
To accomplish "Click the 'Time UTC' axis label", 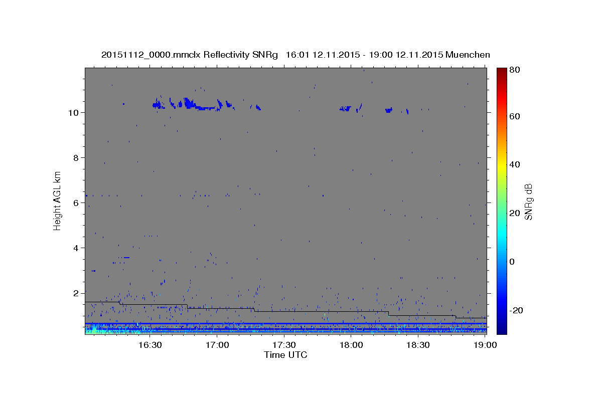I will 285,355.
